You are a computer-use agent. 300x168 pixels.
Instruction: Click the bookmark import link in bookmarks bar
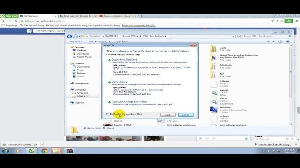[x=139, y=25]
